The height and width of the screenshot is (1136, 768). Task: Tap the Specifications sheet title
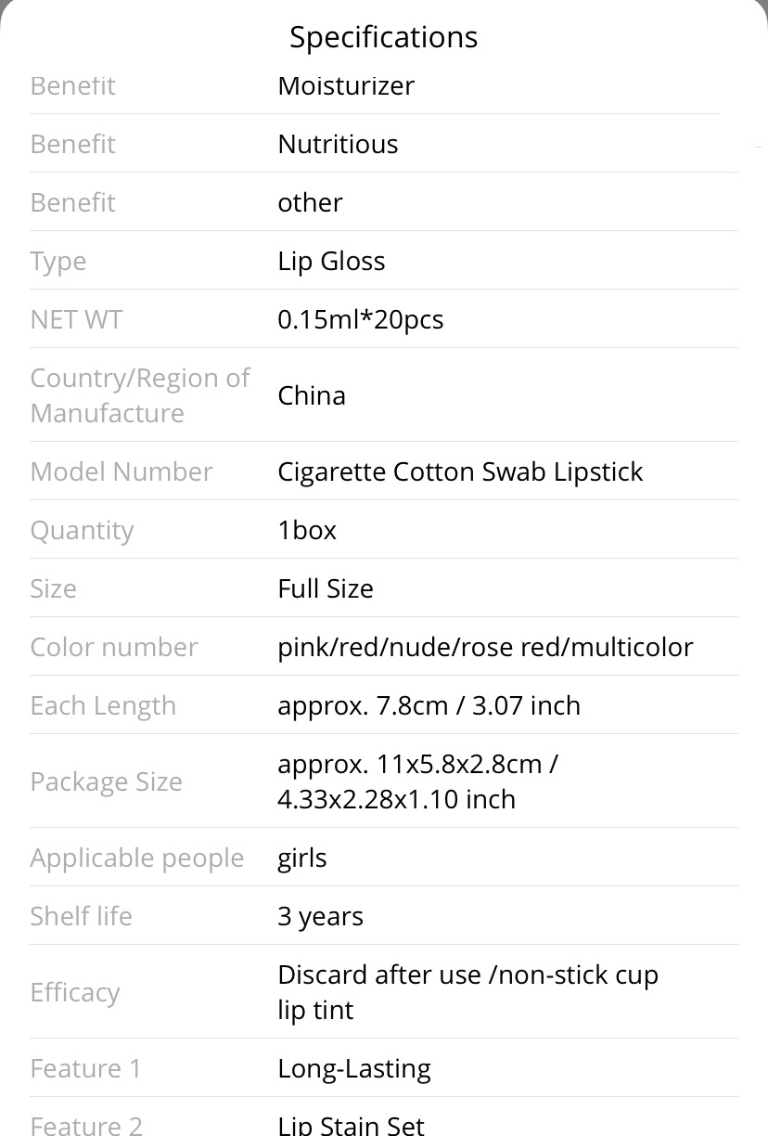point(383,37)
